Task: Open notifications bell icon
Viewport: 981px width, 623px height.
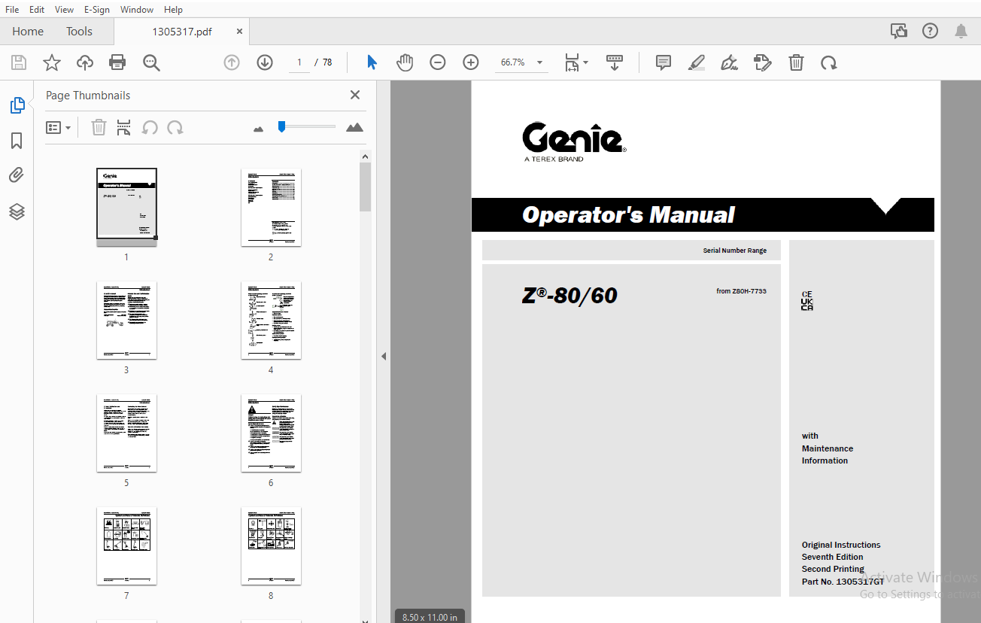Action: click(961, 31)
